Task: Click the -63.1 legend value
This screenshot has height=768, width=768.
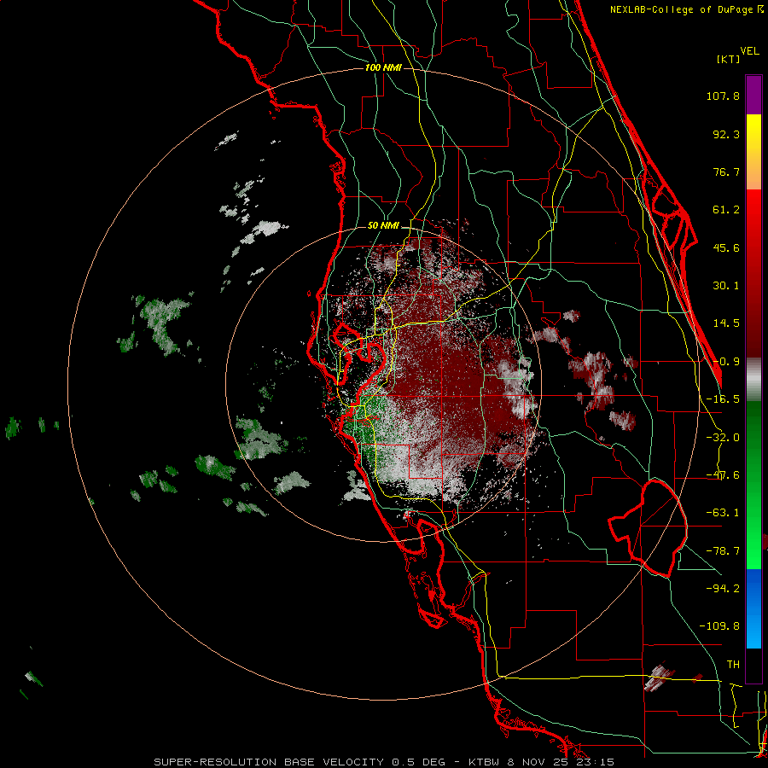Action: click(723, 513)
